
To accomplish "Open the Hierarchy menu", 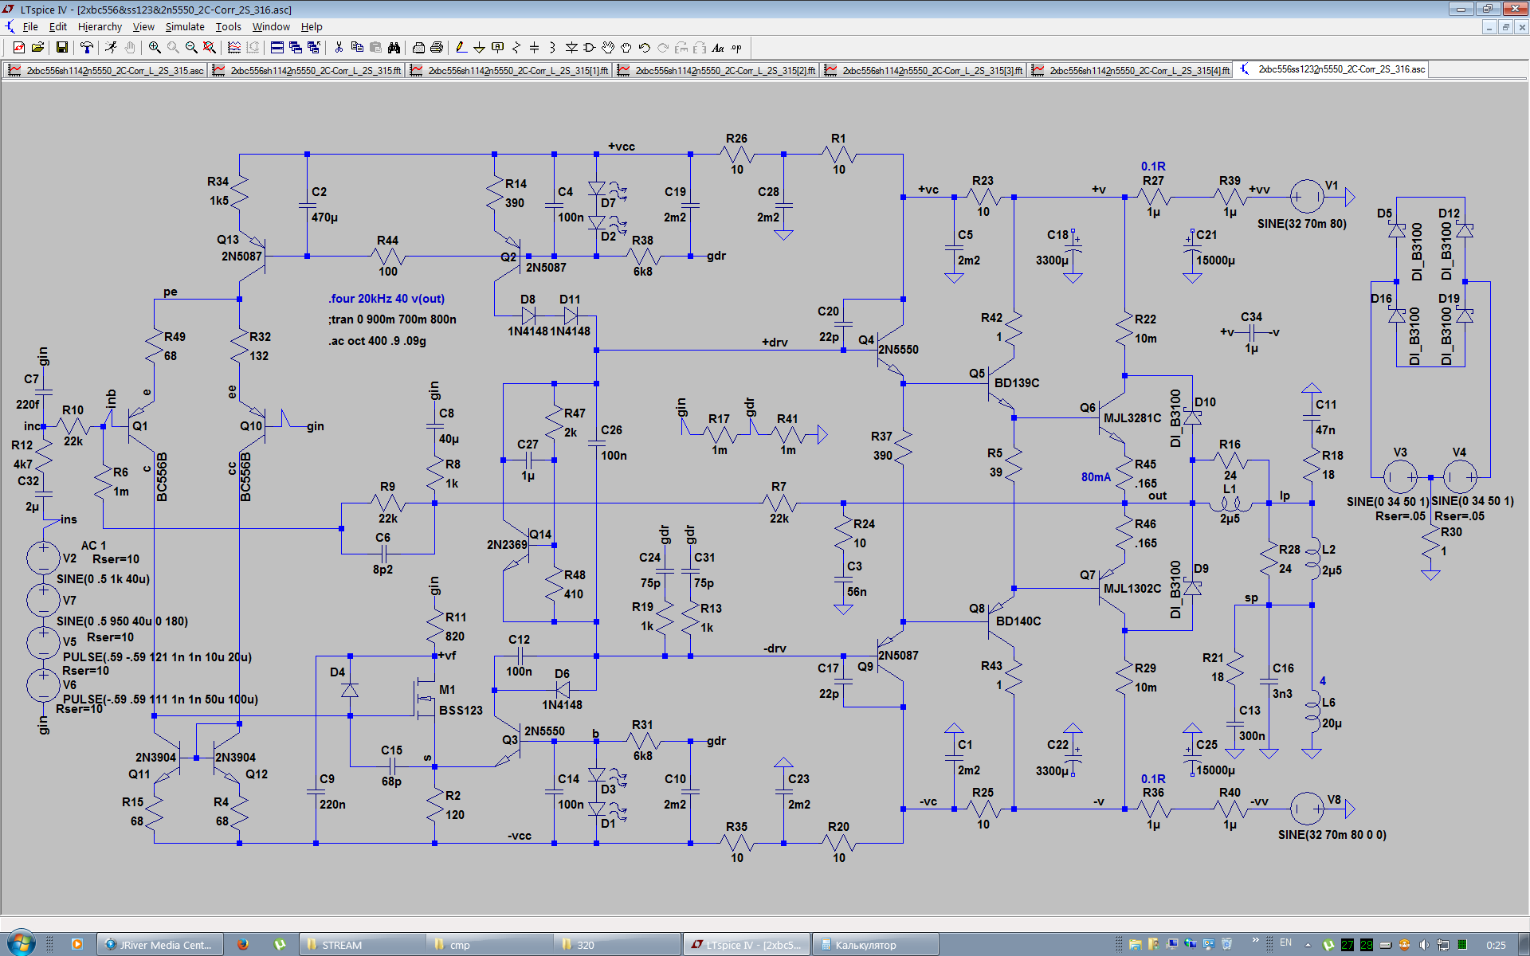I will coord(100,26).
